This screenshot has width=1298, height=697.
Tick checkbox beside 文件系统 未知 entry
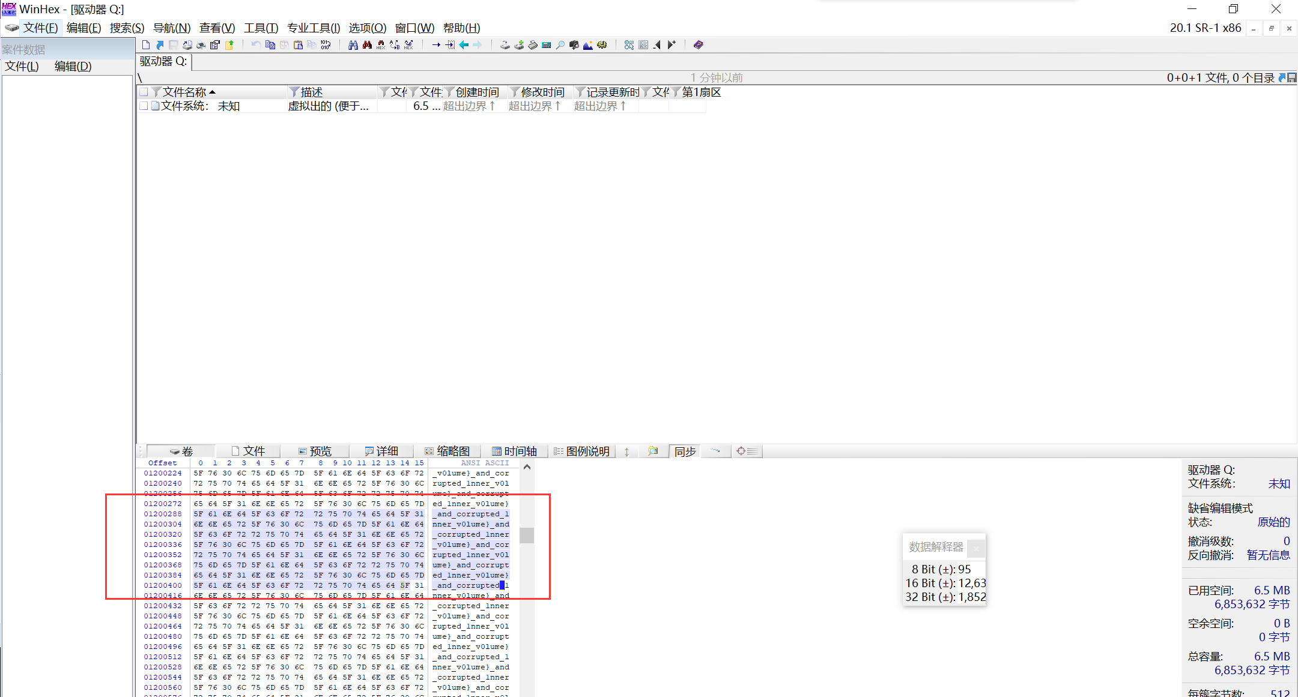pos(144,106)
